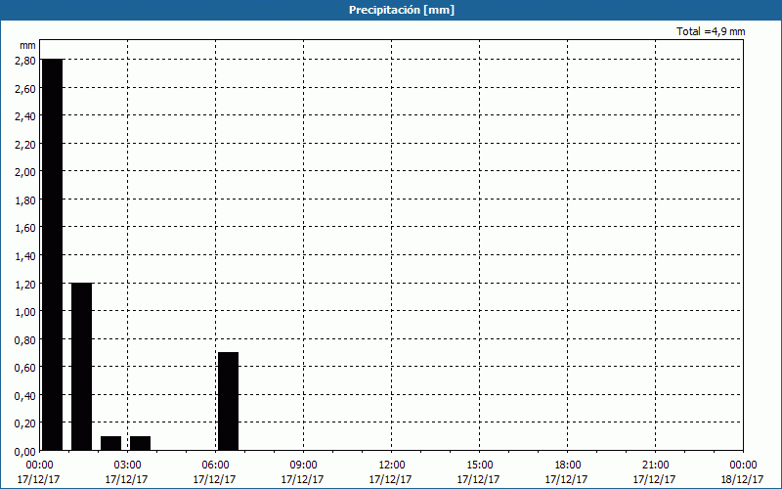Click the bar just after 06:00
782x489 pixels.
tap(229, 401)
